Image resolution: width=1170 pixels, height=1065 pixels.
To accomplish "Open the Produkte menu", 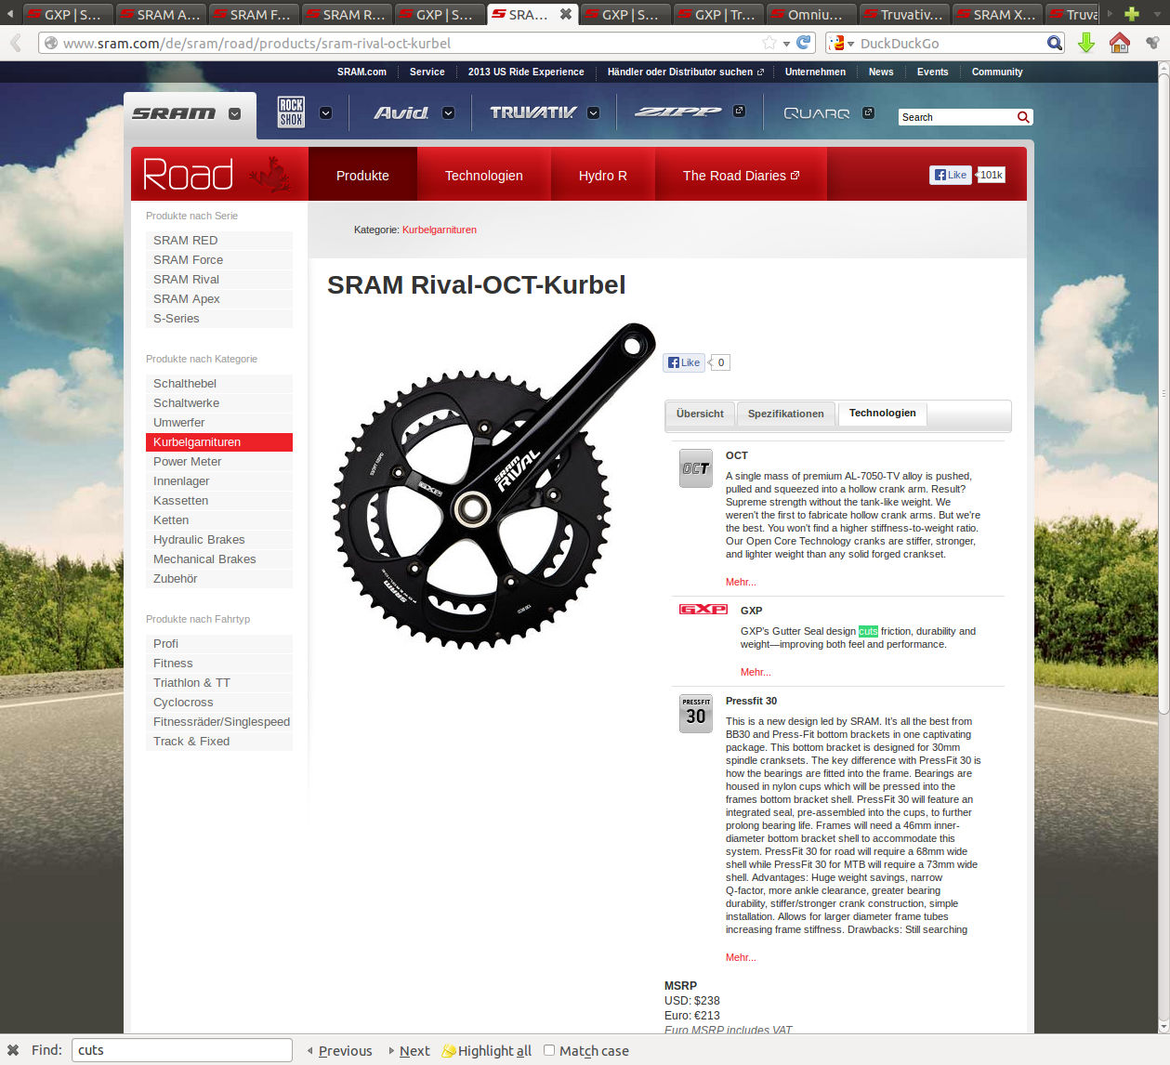I will 362,176.
